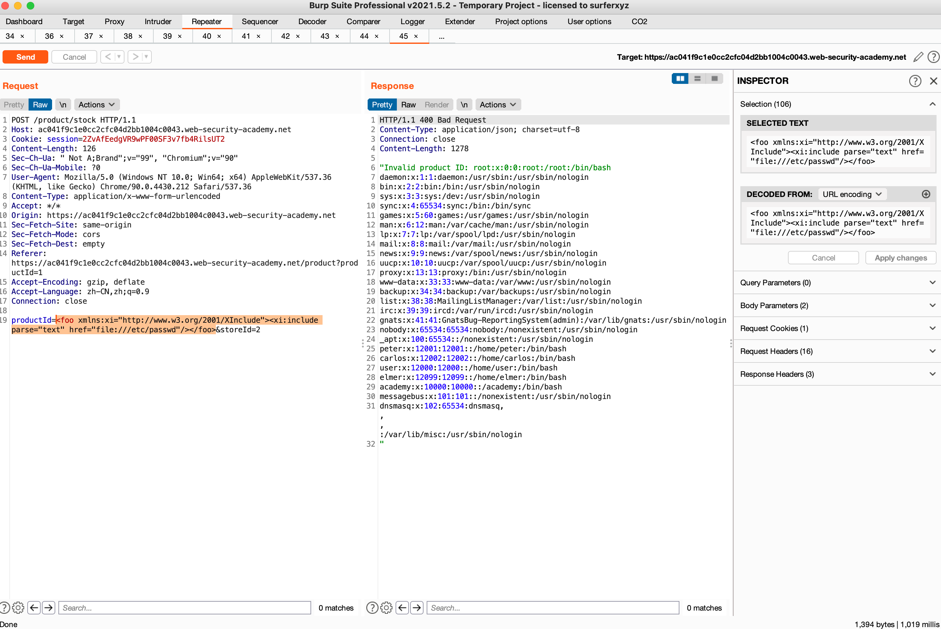941x629 pixels.
Task: Close Repeater tab 42
Action: pos(298,37)
